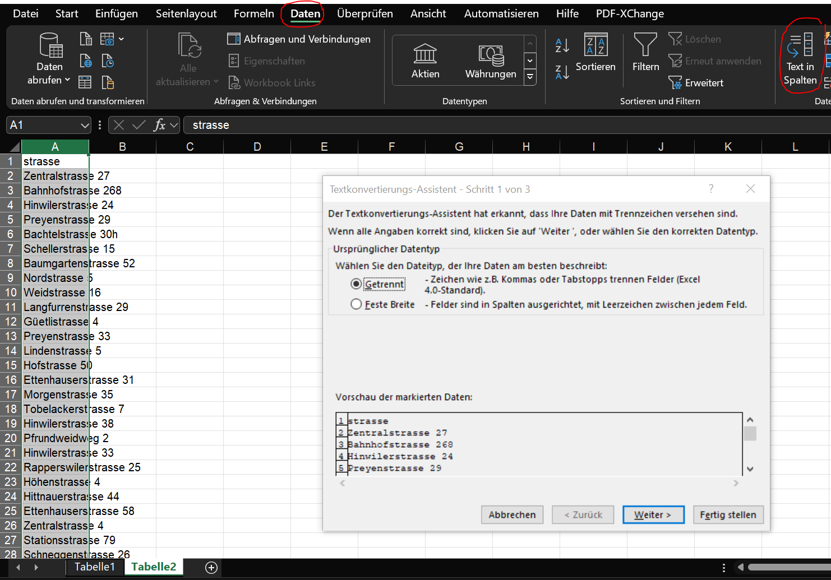Select the Aktien data type
The width and height of the screenshot is (831, 580).
425,61
